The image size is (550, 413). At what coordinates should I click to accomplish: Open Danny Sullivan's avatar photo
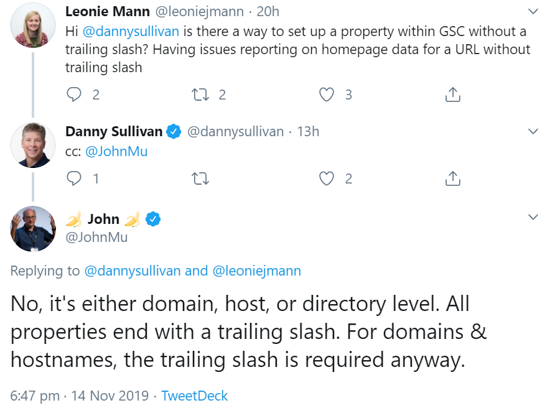pos(33,146)
